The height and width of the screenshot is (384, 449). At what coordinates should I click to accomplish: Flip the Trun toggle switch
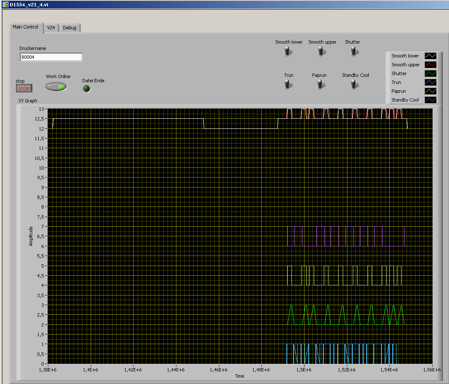tap(288, 84)
